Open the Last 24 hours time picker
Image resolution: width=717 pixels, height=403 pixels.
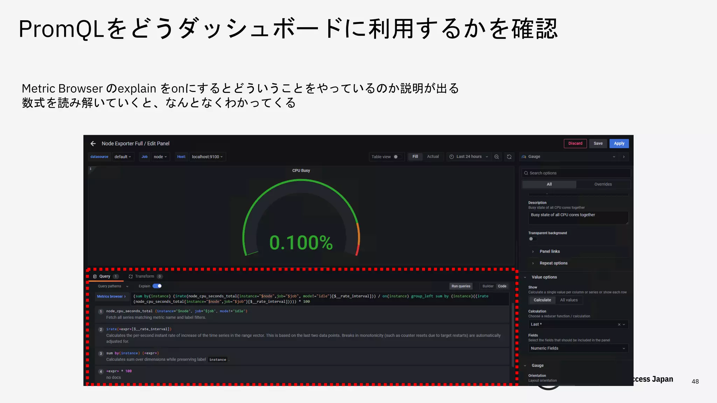click(469, 157)
